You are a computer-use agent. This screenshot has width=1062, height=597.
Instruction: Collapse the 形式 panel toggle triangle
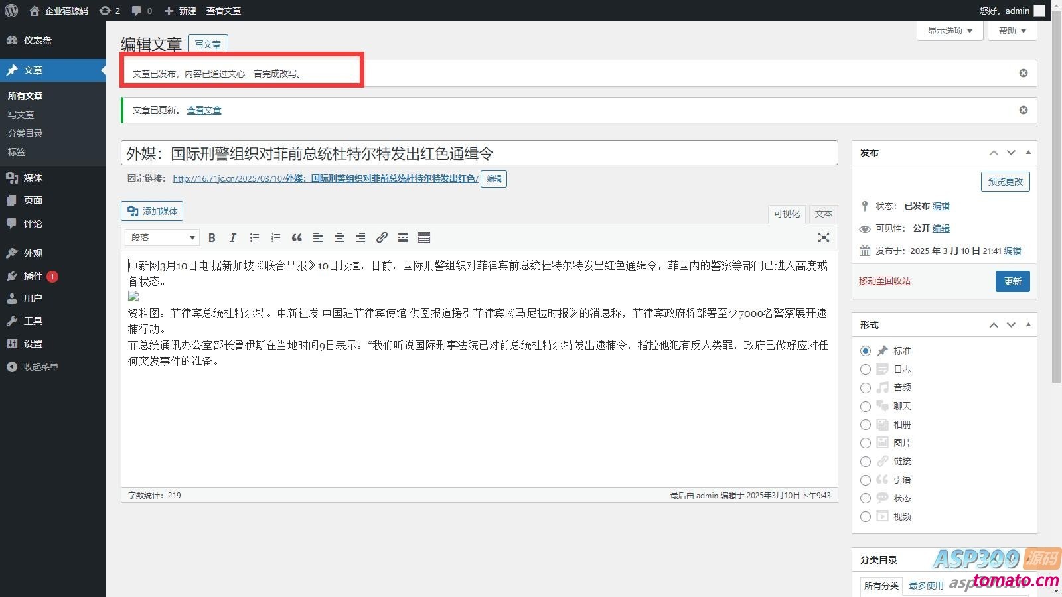pyautogui.click(x=1028, y=325)
